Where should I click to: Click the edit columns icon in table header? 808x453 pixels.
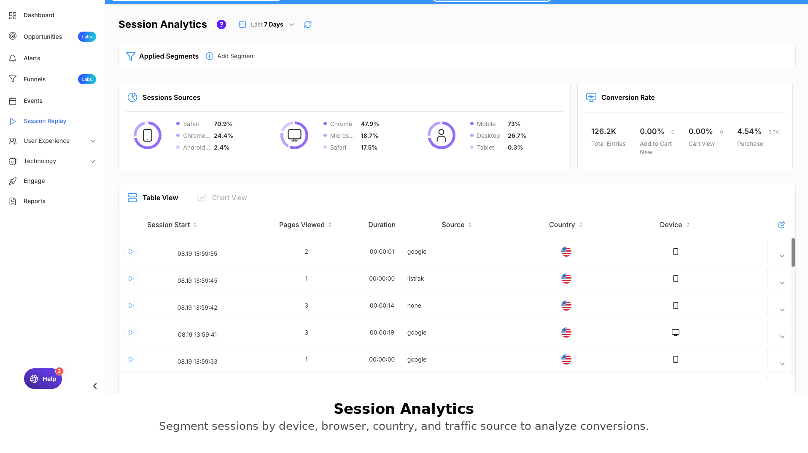click(781, 225)
